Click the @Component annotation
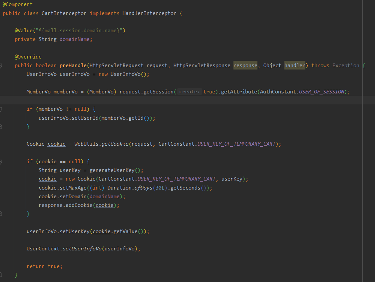Screen dimensions: 375x282 (18, 4)
